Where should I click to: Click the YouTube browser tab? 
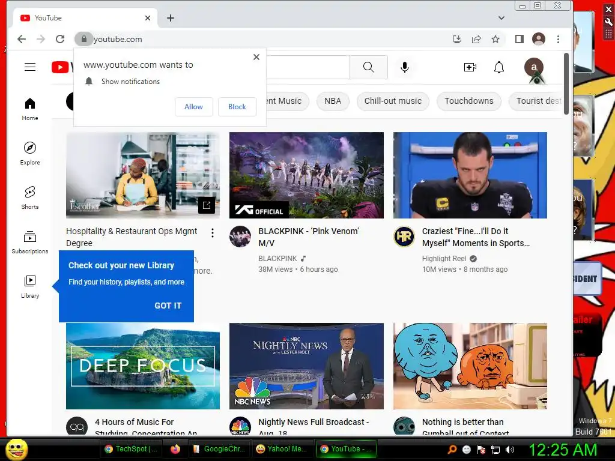(x=85, y=18)
